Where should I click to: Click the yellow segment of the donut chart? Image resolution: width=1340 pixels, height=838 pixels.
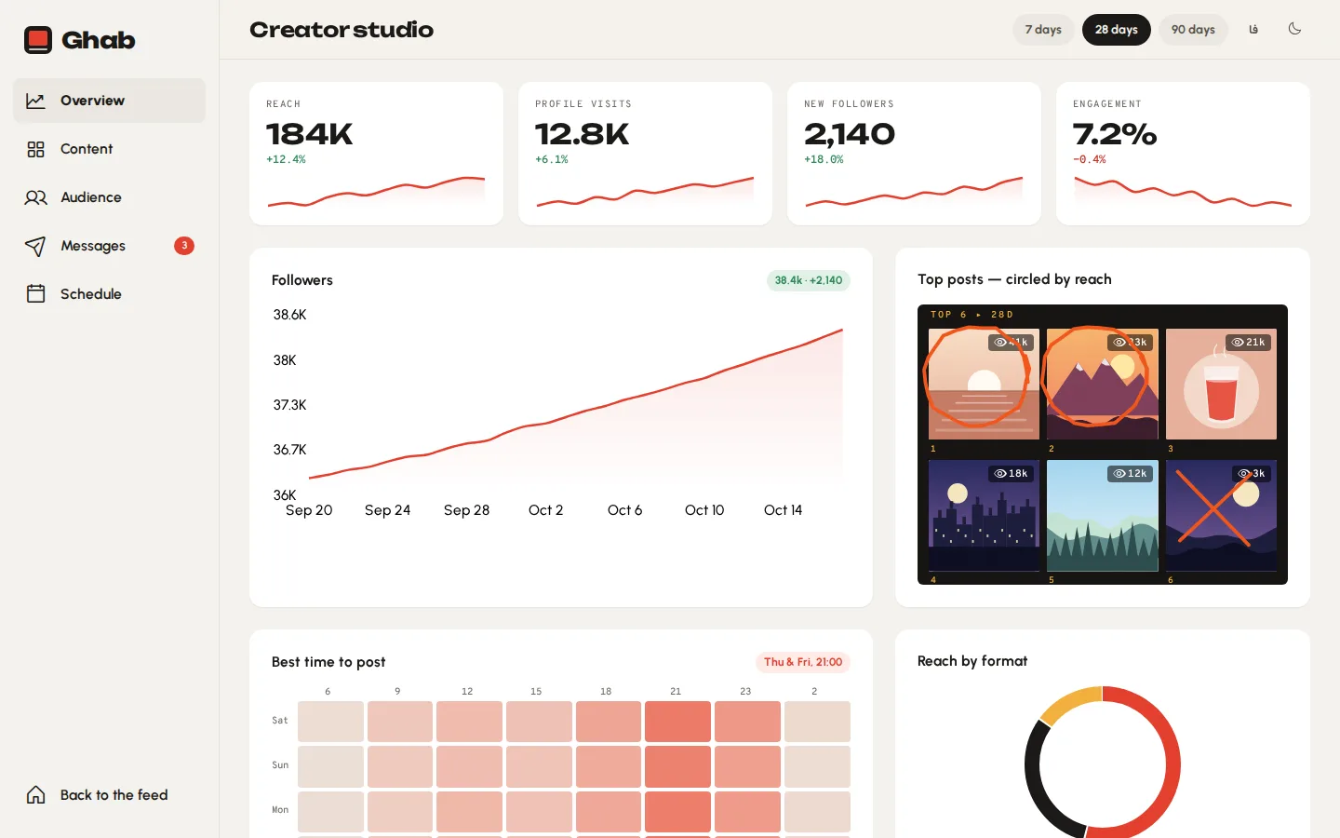1072,704
